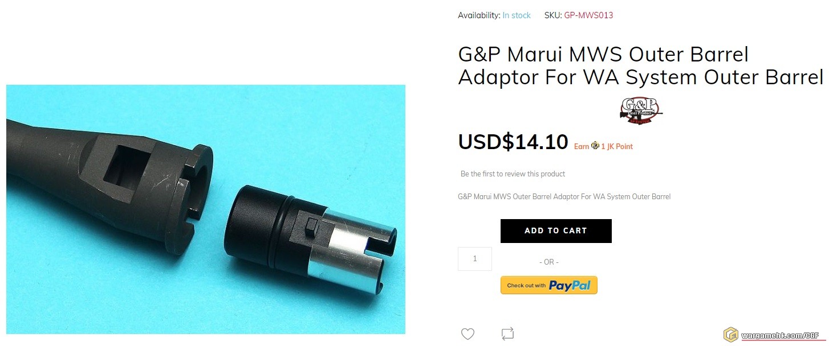Click the short product description text

[564, 197]
